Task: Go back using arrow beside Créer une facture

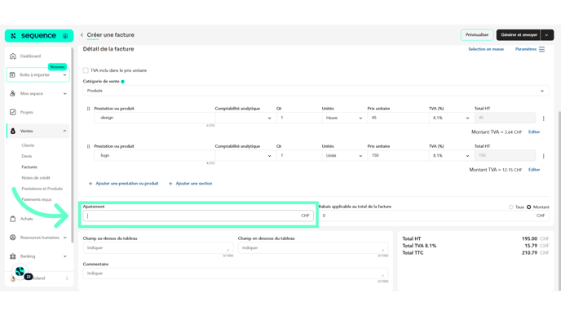Action: [82, 35]
